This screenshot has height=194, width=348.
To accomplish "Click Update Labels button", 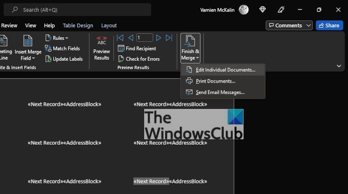I will 64,59.
